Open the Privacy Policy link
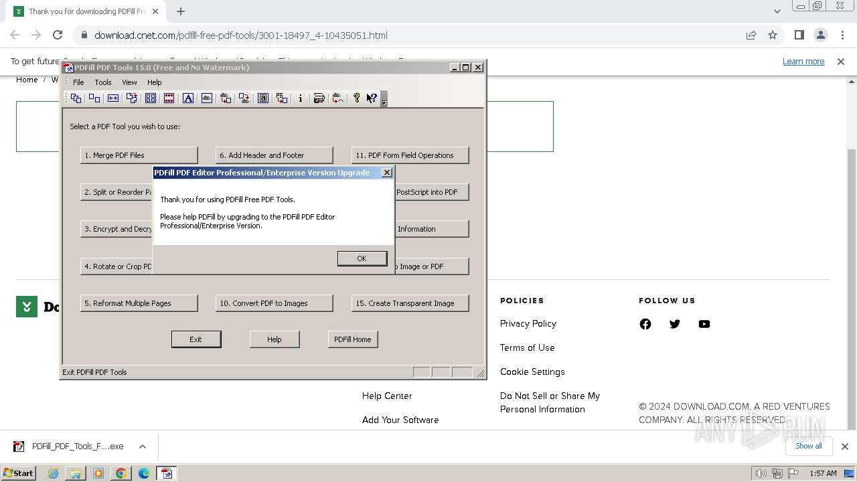Screen dimensions: 857x482 (528, 323)
